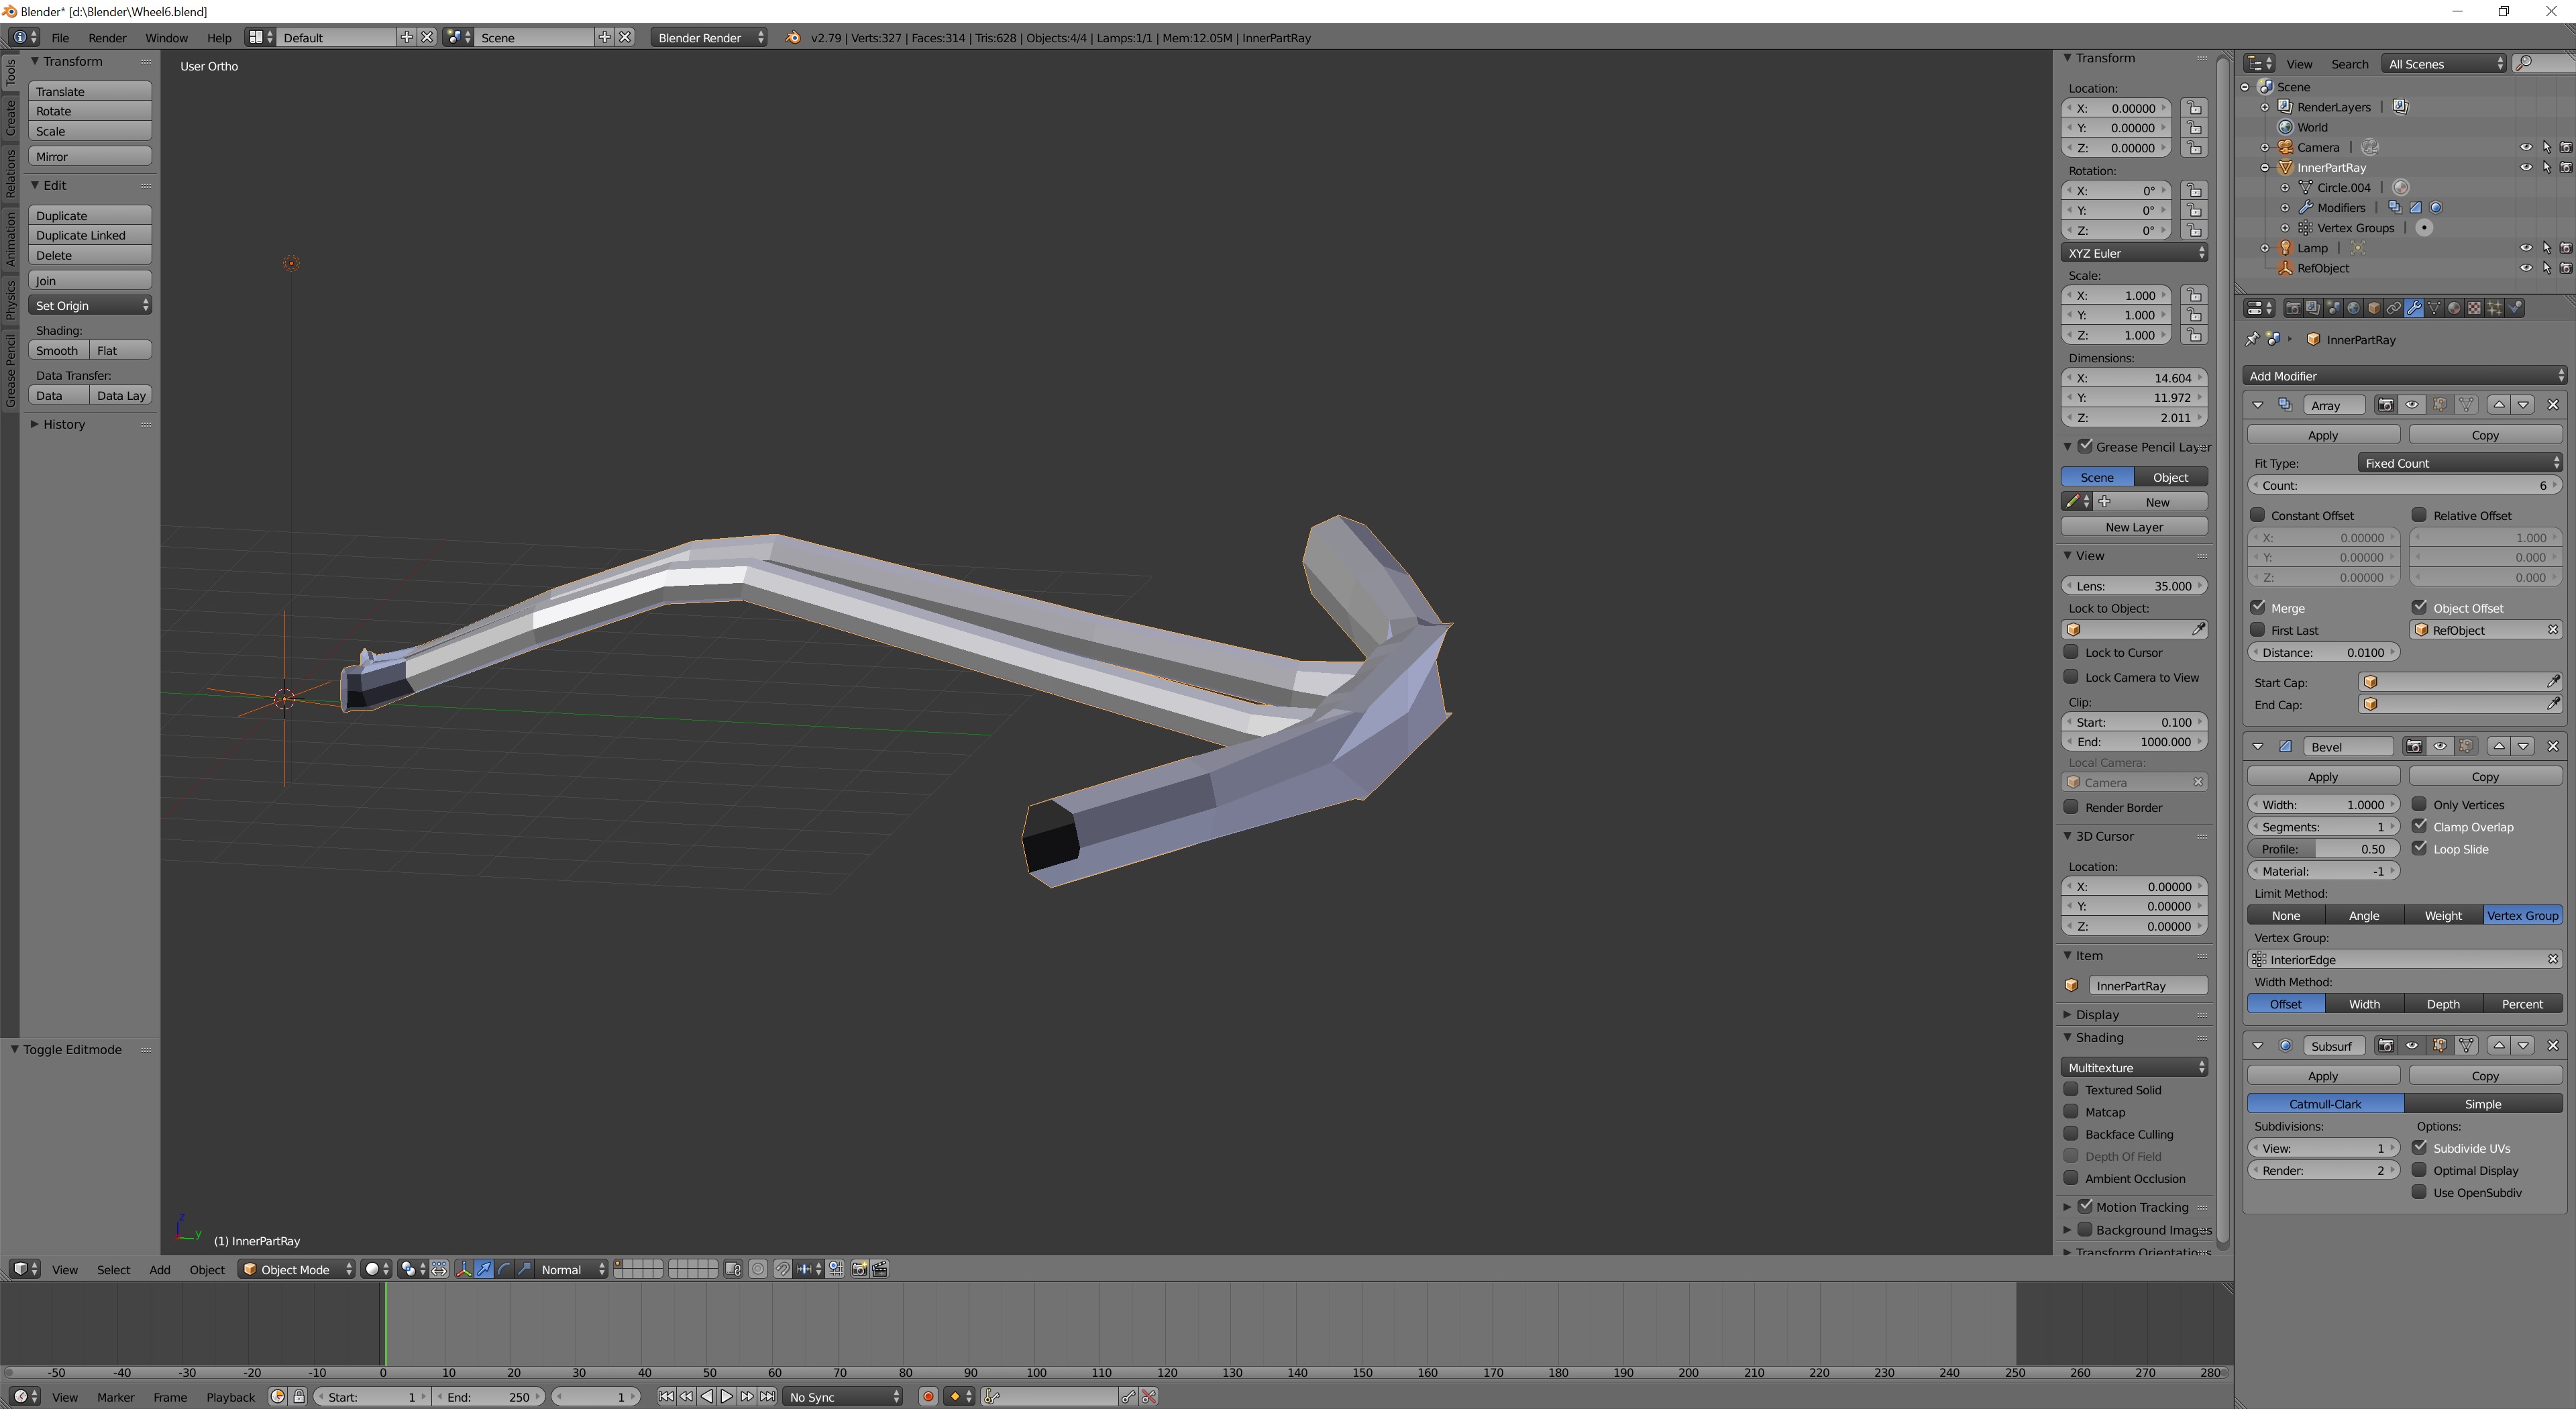Expand the History panel
The height and width of the screenshot is (1409, 2576).
point(64,424)
